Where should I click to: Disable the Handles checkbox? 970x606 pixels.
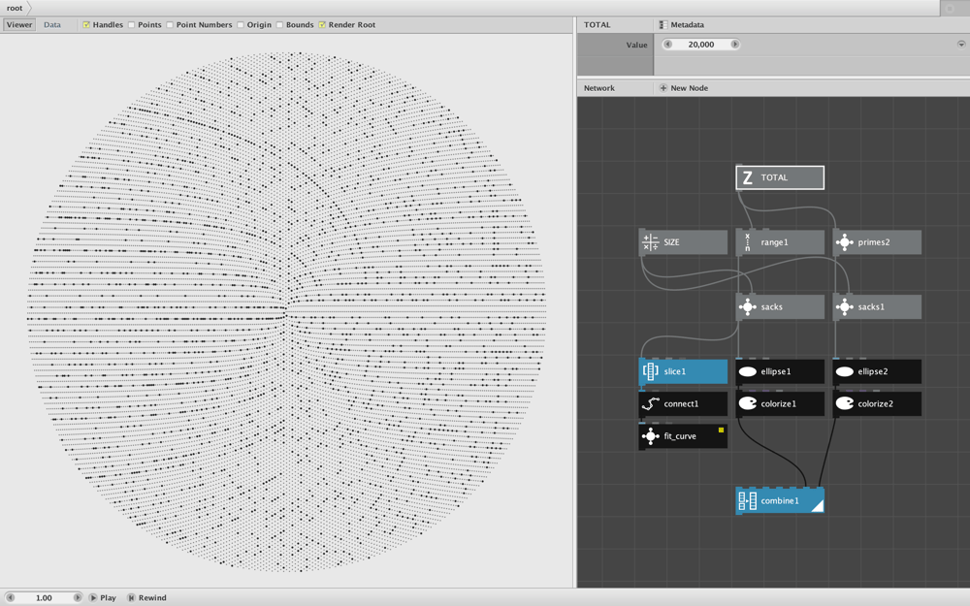click(86, 25)
